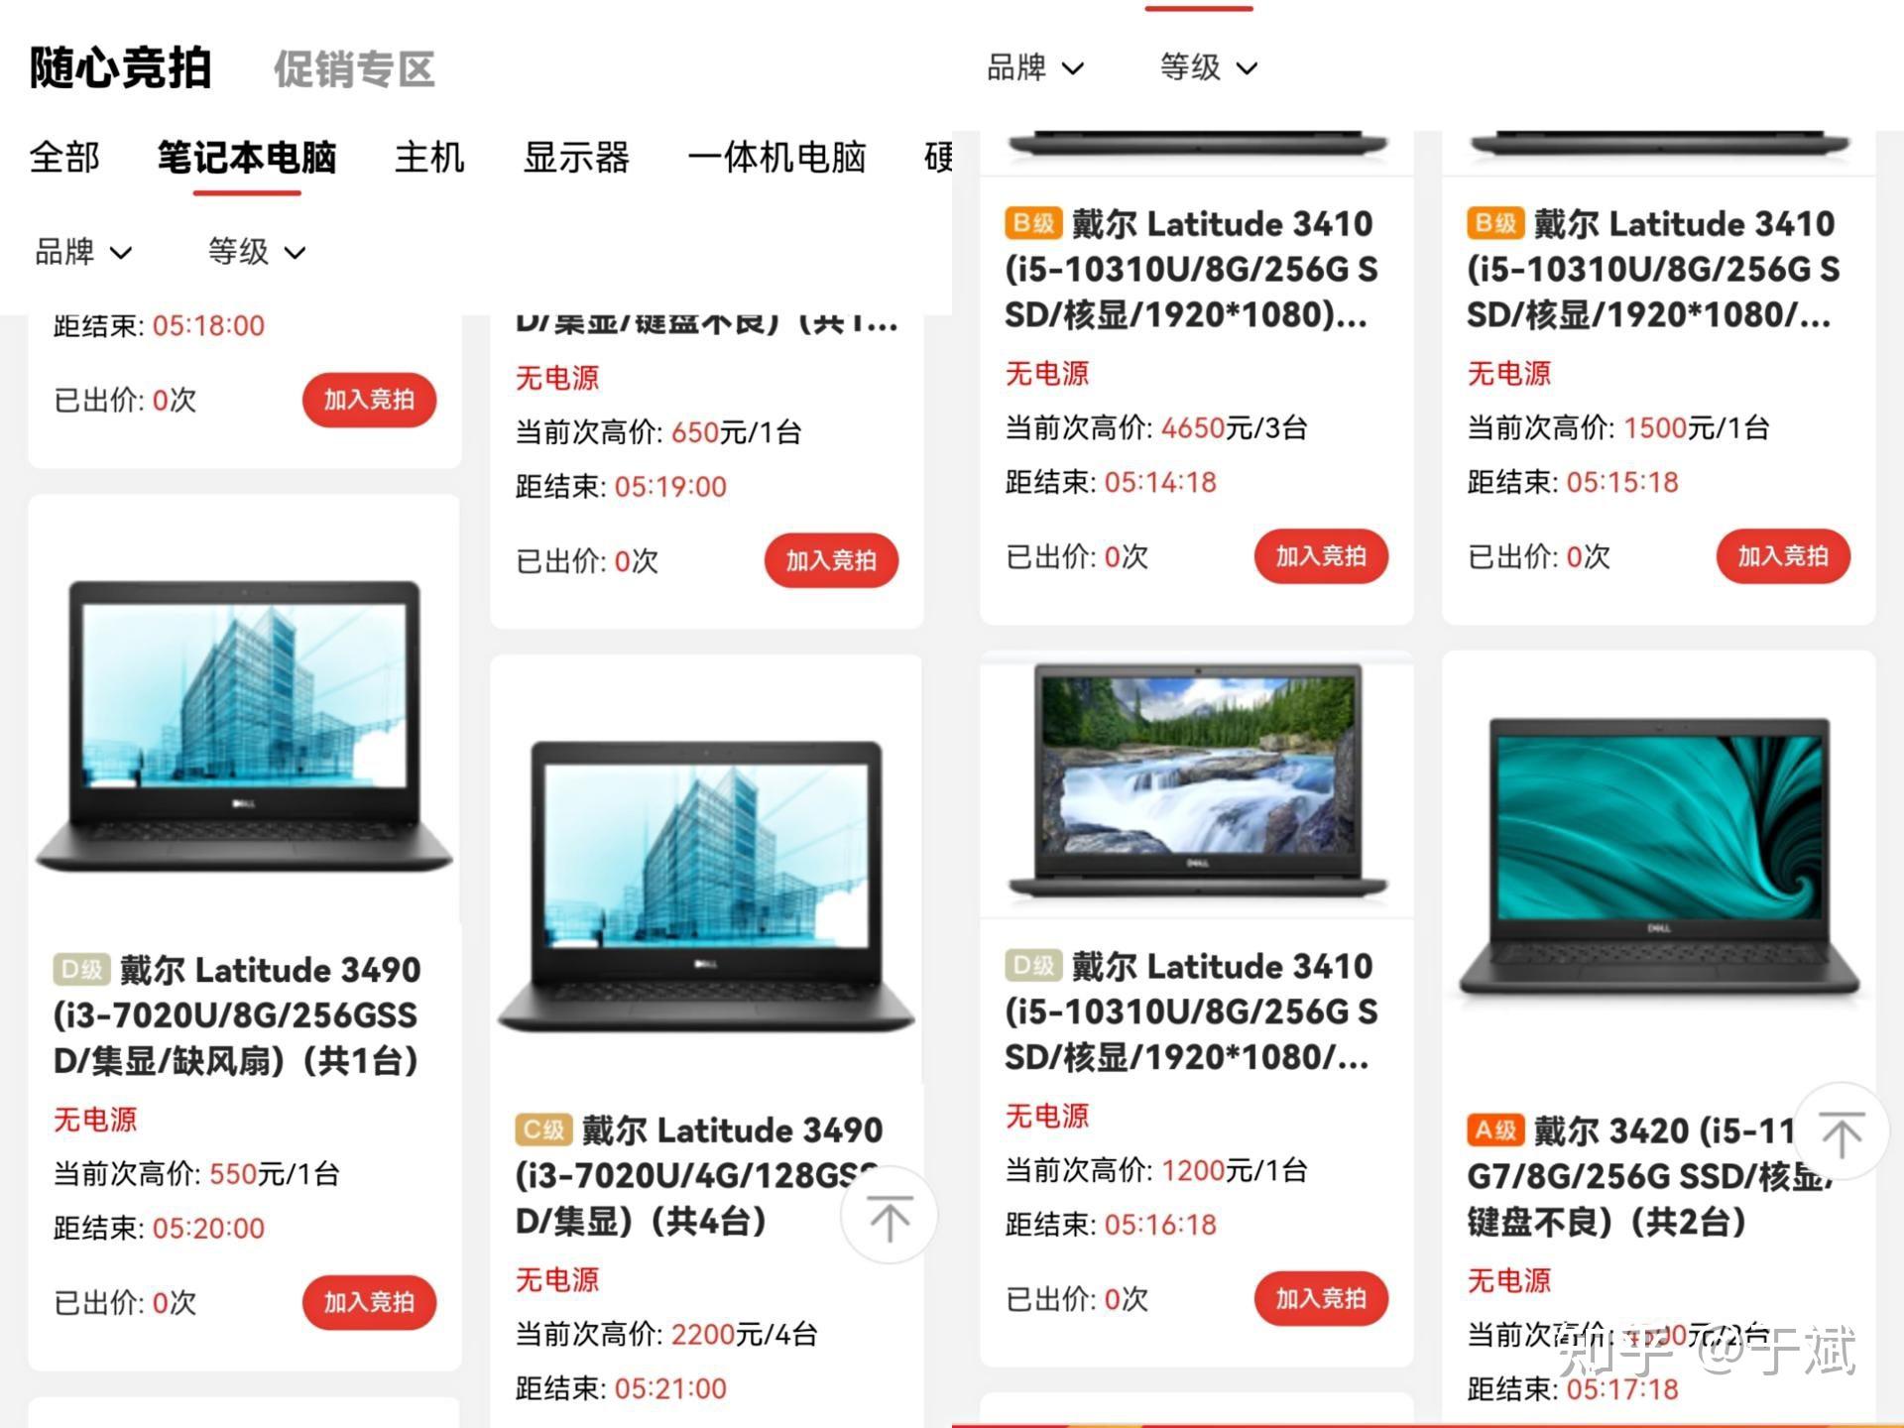The height and width of the screenshot is (1428, 1904).
Task: Select the 全部 category tab
Action: pos(64,157)
